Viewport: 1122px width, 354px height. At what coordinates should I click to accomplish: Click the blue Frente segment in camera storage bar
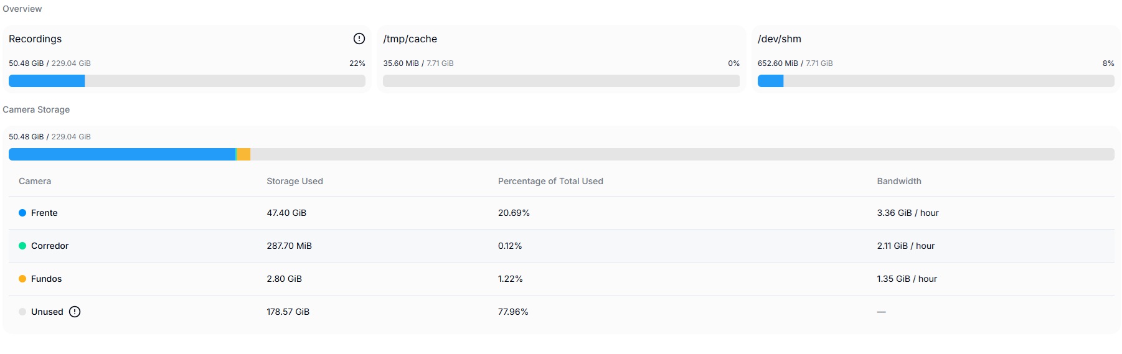click(122, 154)
